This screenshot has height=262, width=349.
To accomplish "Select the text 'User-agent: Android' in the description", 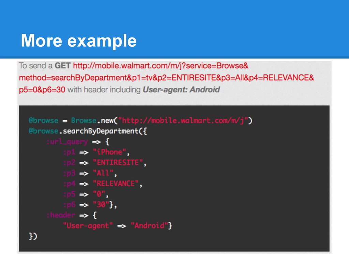I will click(181, 90).
